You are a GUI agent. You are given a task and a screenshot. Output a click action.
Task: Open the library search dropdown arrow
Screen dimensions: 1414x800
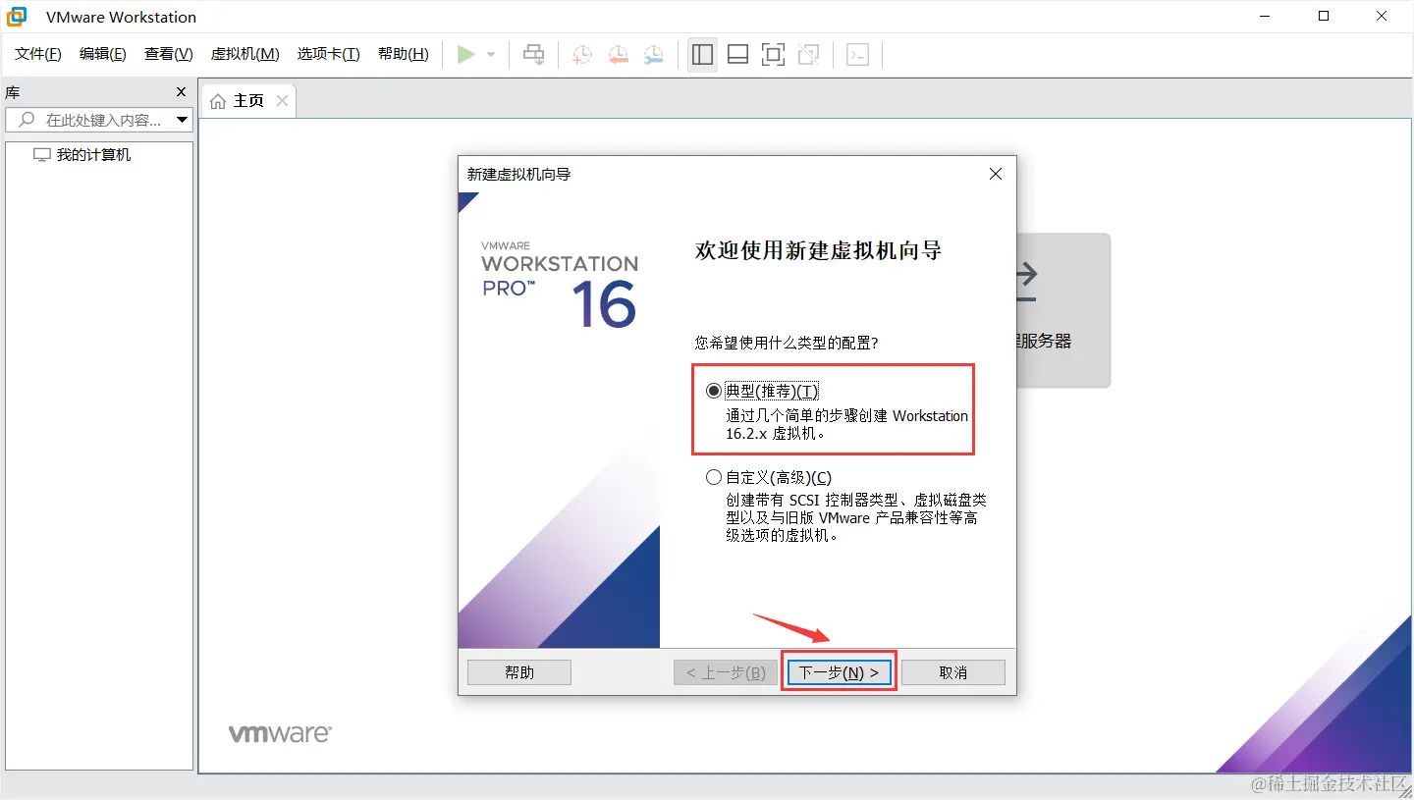click(x=183, y=119)
